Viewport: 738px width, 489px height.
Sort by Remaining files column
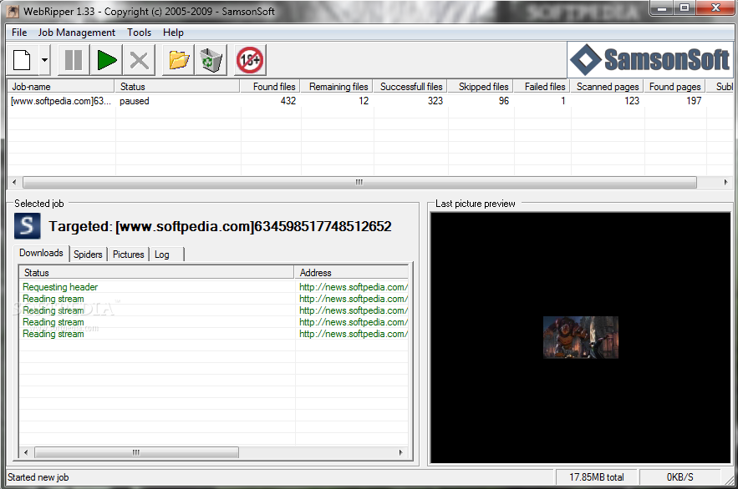[x=337, y=87]
